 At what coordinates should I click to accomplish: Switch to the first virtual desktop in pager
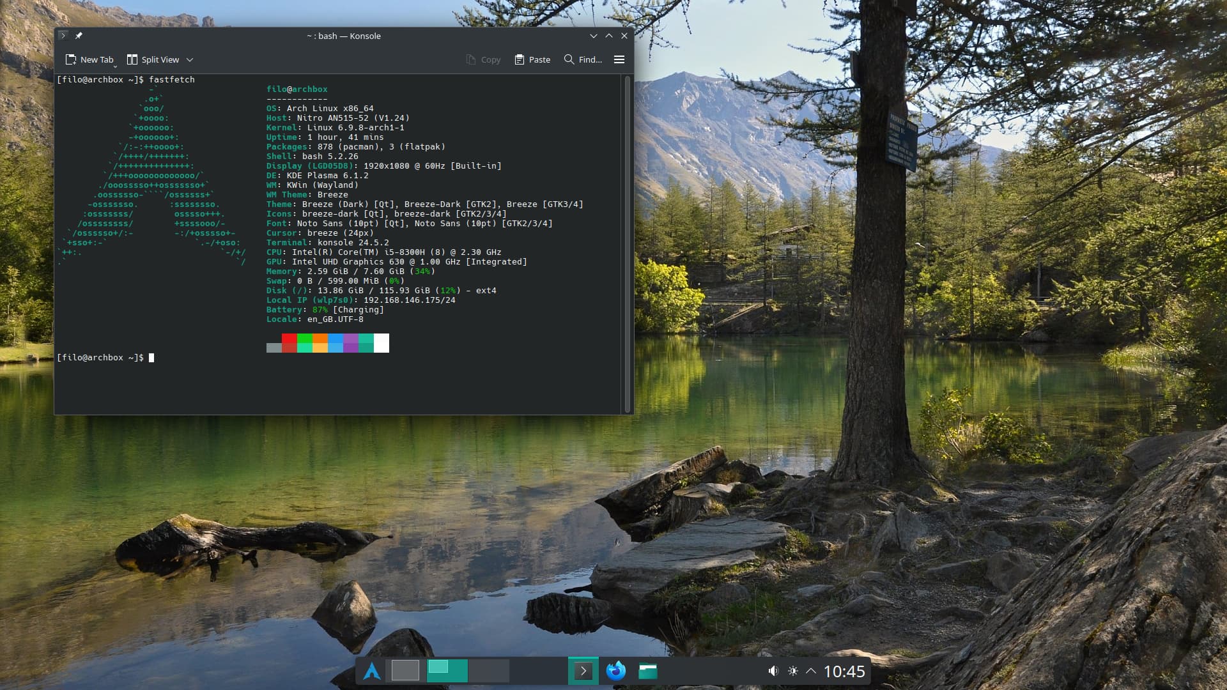tap(405, 671)
